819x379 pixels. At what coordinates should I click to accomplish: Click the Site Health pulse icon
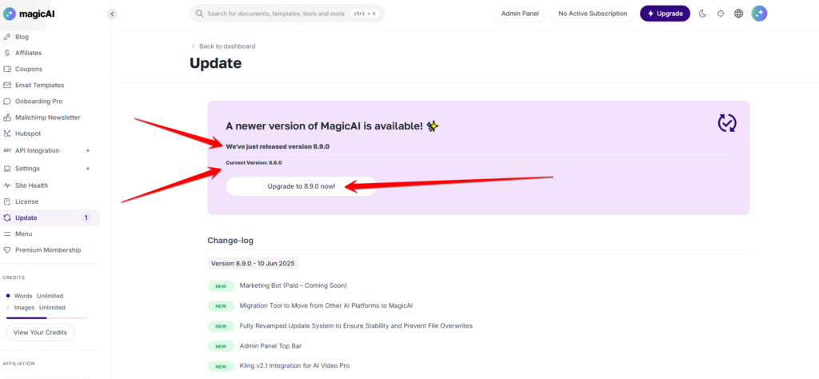pyautogui.click(x=6, y=186)
